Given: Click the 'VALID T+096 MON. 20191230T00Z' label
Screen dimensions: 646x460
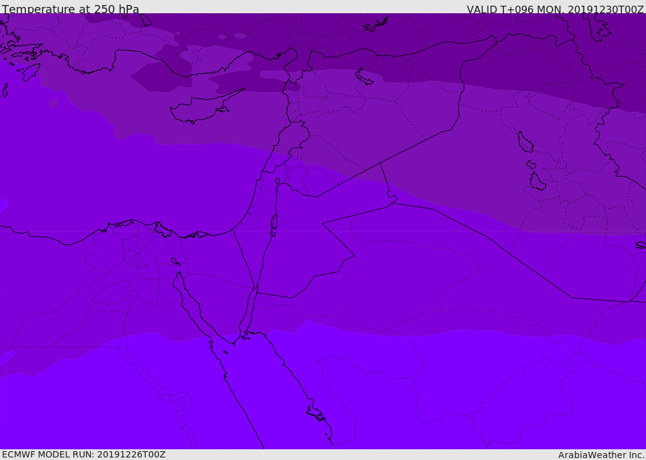Looking at the screenshot, I should pyautogui.click(x=555, y=9).
